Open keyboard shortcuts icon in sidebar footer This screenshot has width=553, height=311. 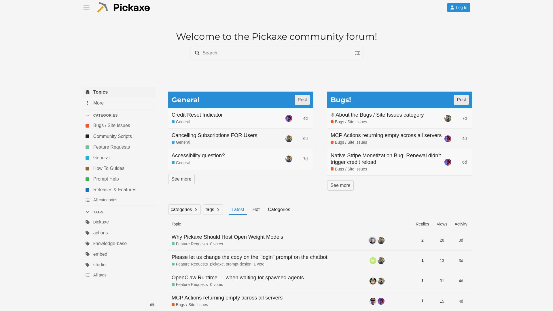152,305
